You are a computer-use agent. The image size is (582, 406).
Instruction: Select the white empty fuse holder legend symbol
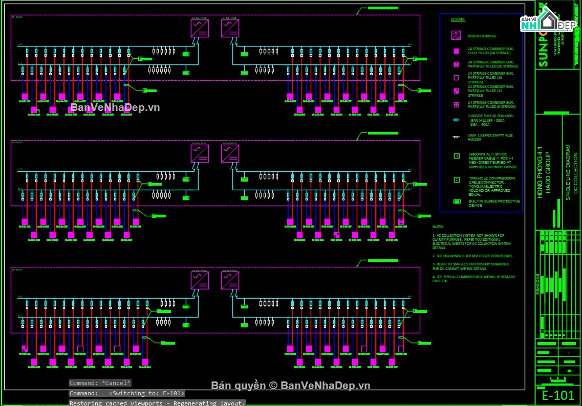tap(456, 137)
